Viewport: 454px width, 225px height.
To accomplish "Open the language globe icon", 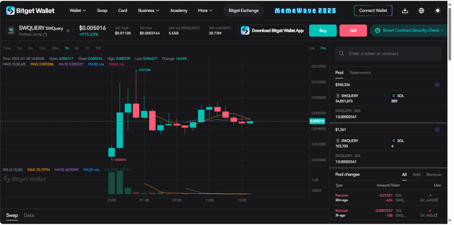I will coord(422,11).
